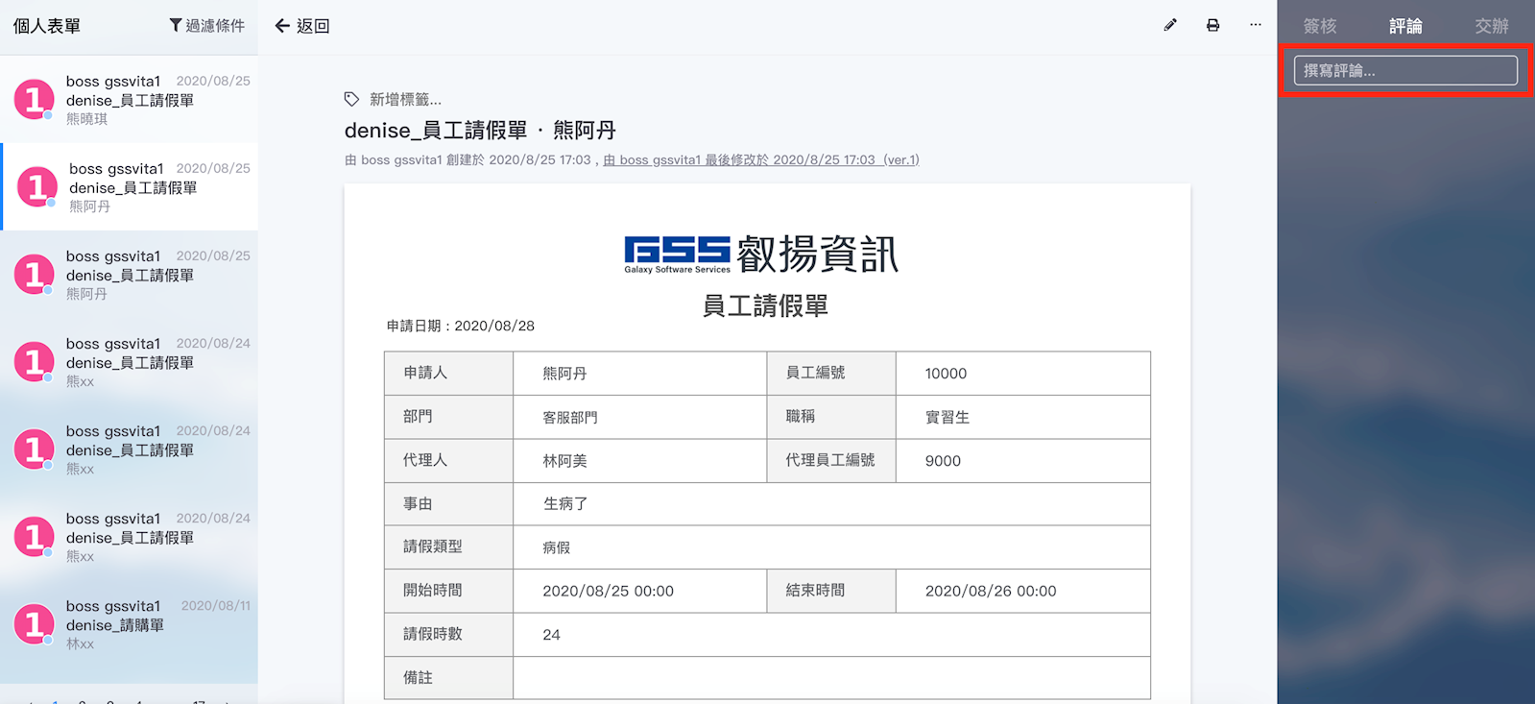The width and height of the screenshot is (1535, 704).
Task: Open the 交辦 tab
Action: tap(1491, 26)
